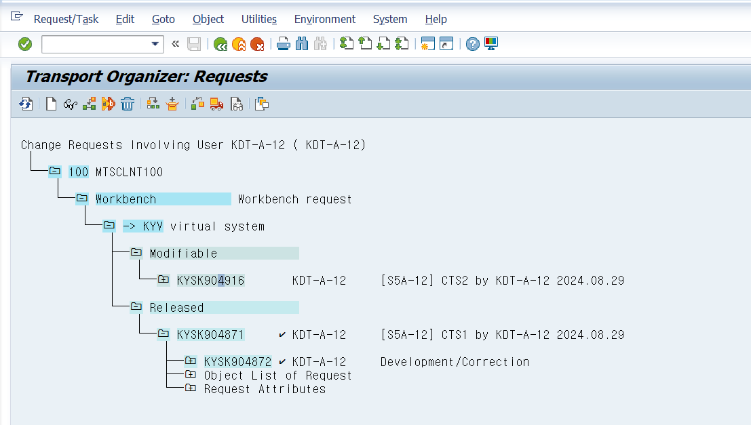Go to last page icon
Viewport: 751px width, 425px height.
tap(402, 43)
